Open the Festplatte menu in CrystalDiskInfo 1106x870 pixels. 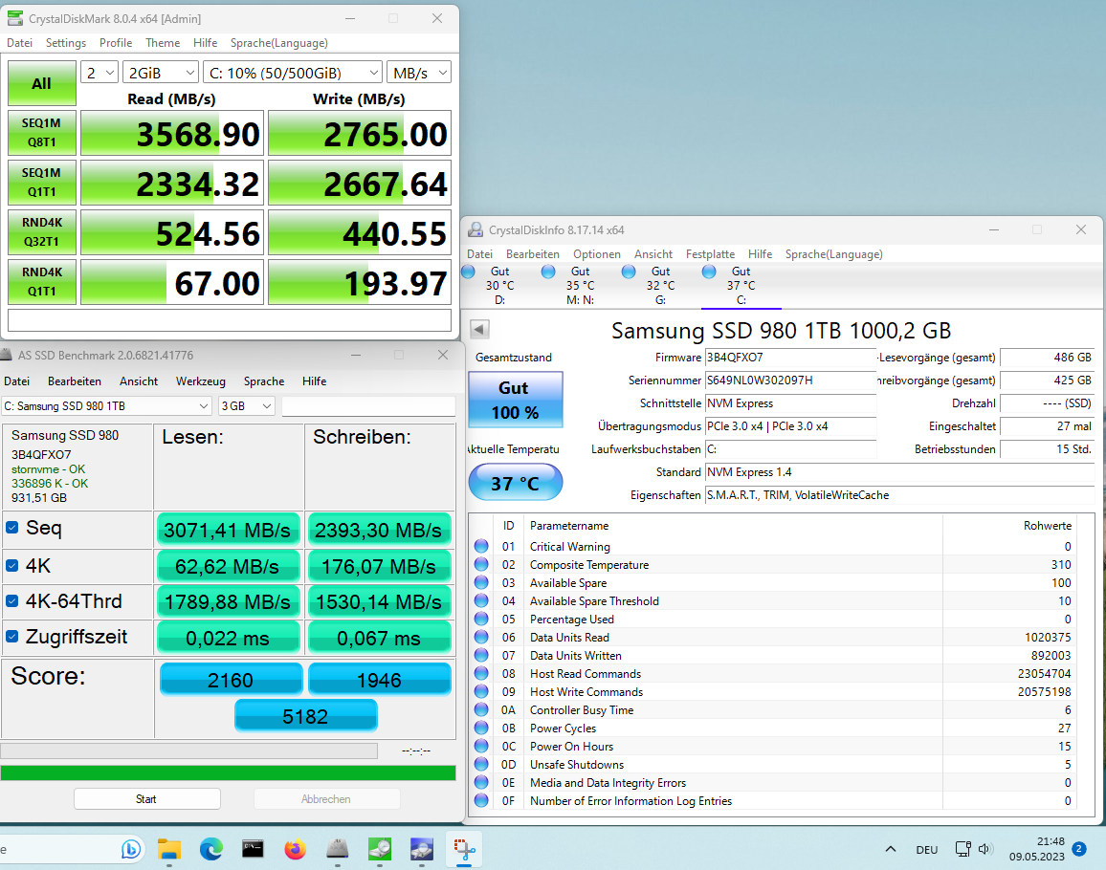tap(710, 254)
